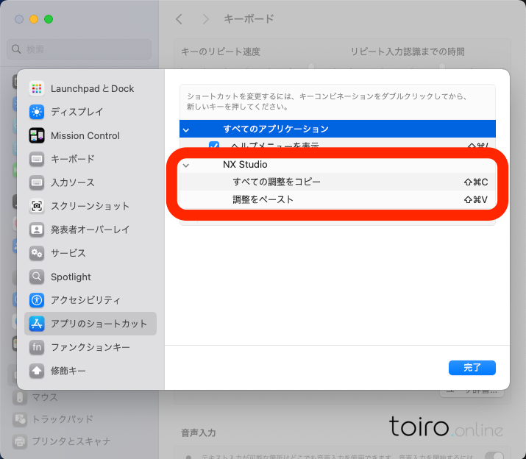Click the ディスプレイ sun icon

point(37,112)
